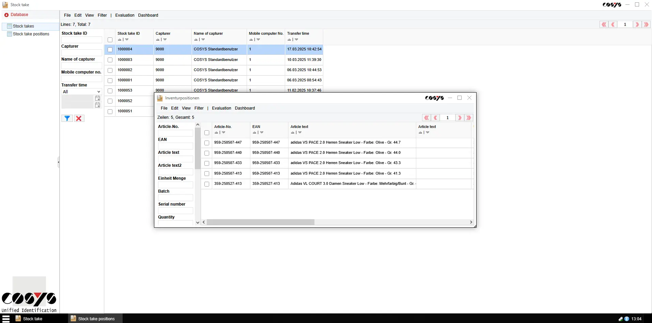
Task: Switch to Stock take positions taskbar button
Action: 96,319
